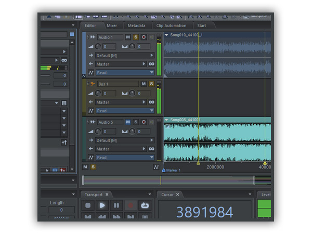Screen dimensions: 312x234
Task: Open Audio 1 input Default [M] selector
Action: click(x=125, y=56)
